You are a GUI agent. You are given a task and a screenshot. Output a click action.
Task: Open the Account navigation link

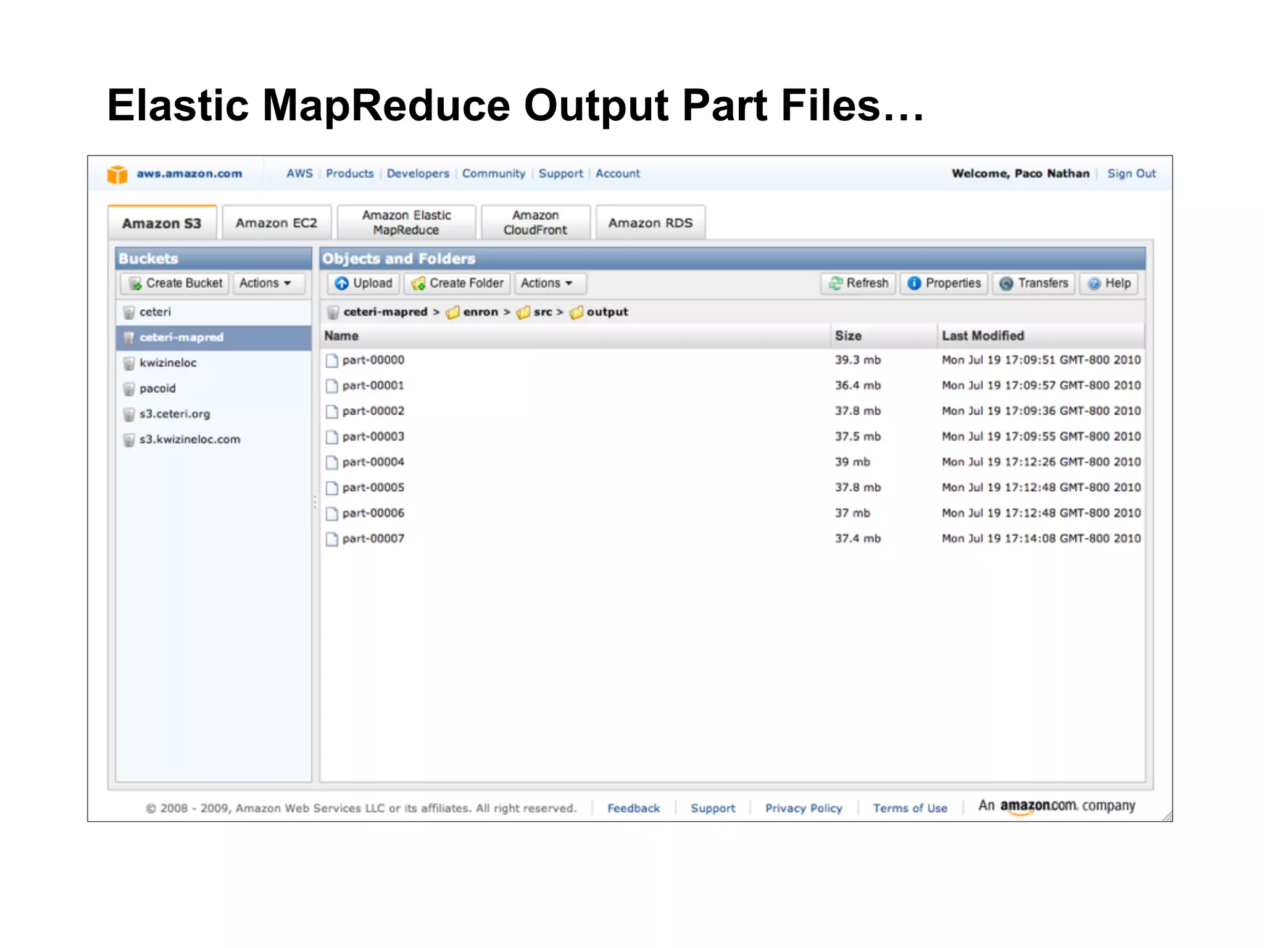[617, 174]
